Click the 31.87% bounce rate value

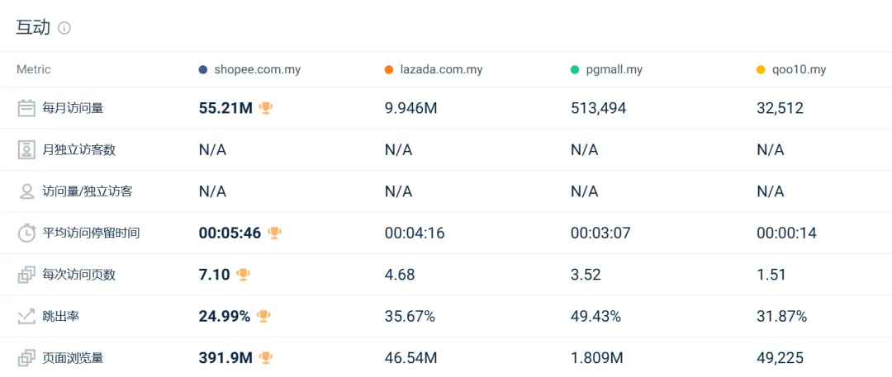coord(781,317)
